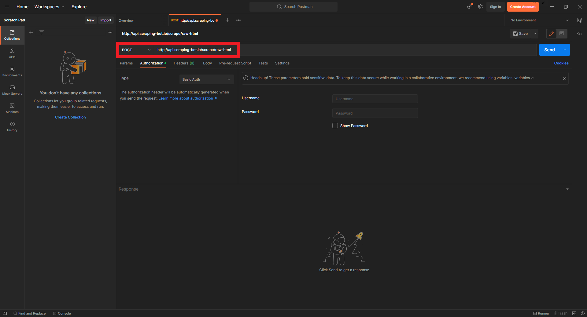Toggle two-pane view icon in status bar

pos(574,313)
